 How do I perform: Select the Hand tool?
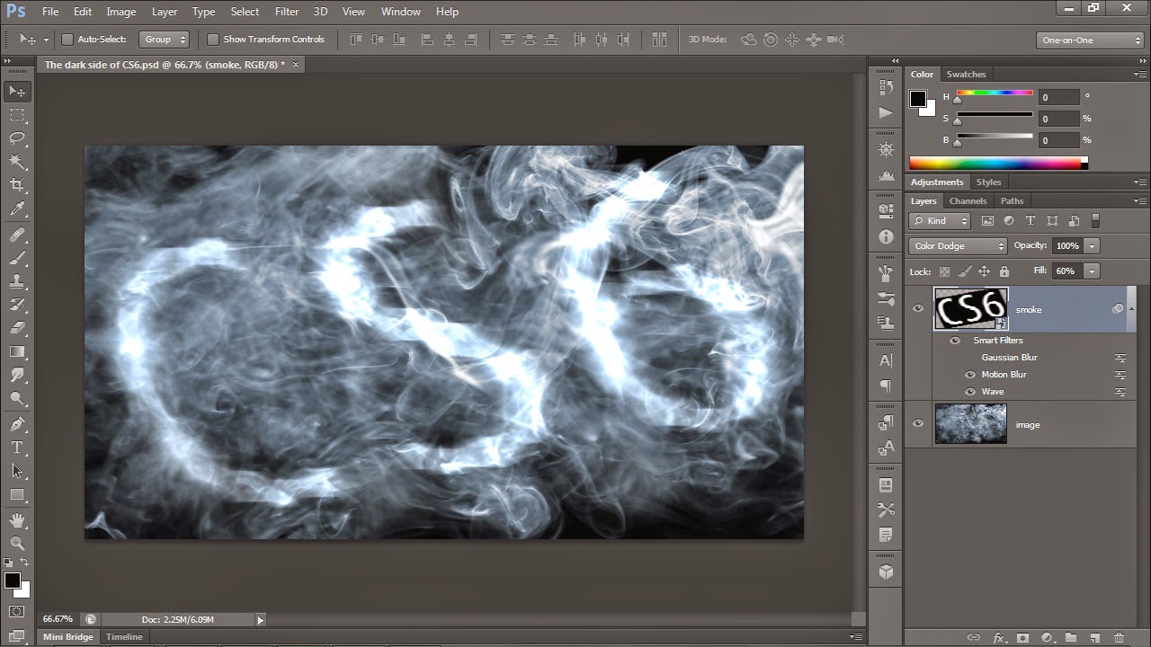[x=17, y=519]
